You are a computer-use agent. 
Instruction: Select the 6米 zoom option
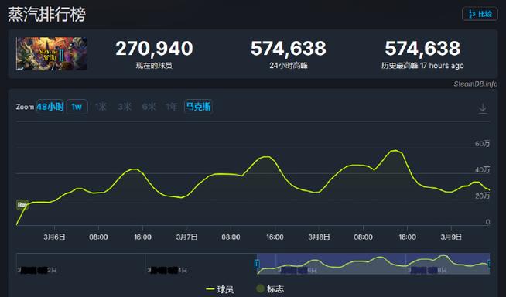[x=149, y=107]
